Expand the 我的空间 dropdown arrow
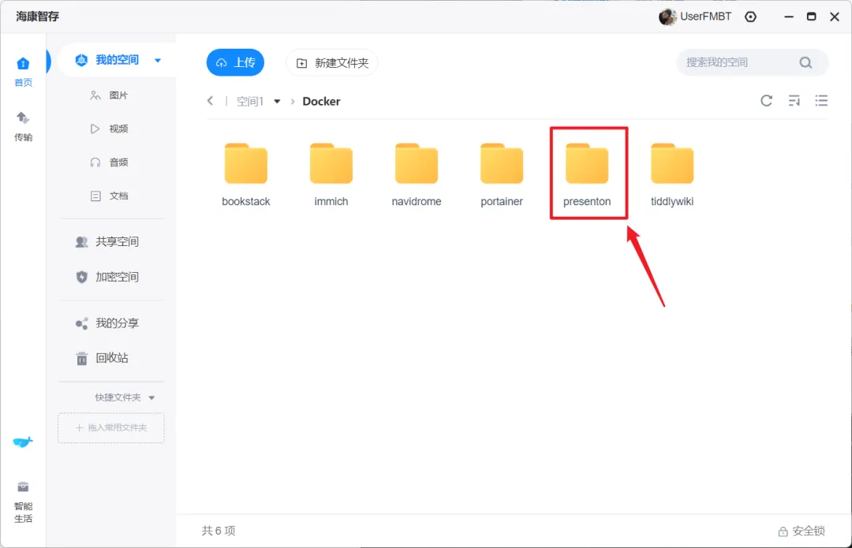Image resolution: width=852 pixels, height=548 pixels. click(x=158, y=60)
